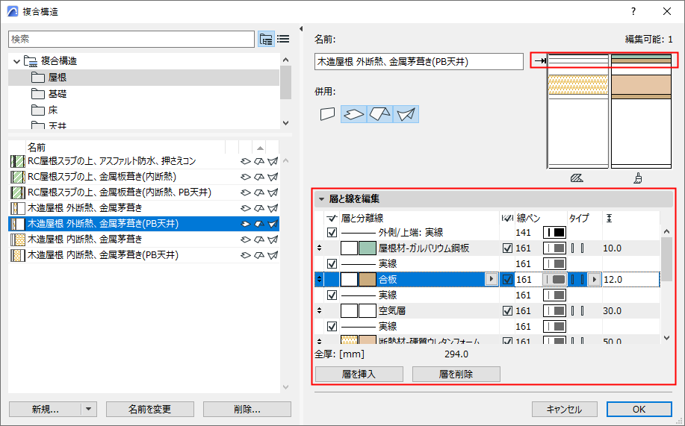Click the キャンセル button

pos(565,409)
